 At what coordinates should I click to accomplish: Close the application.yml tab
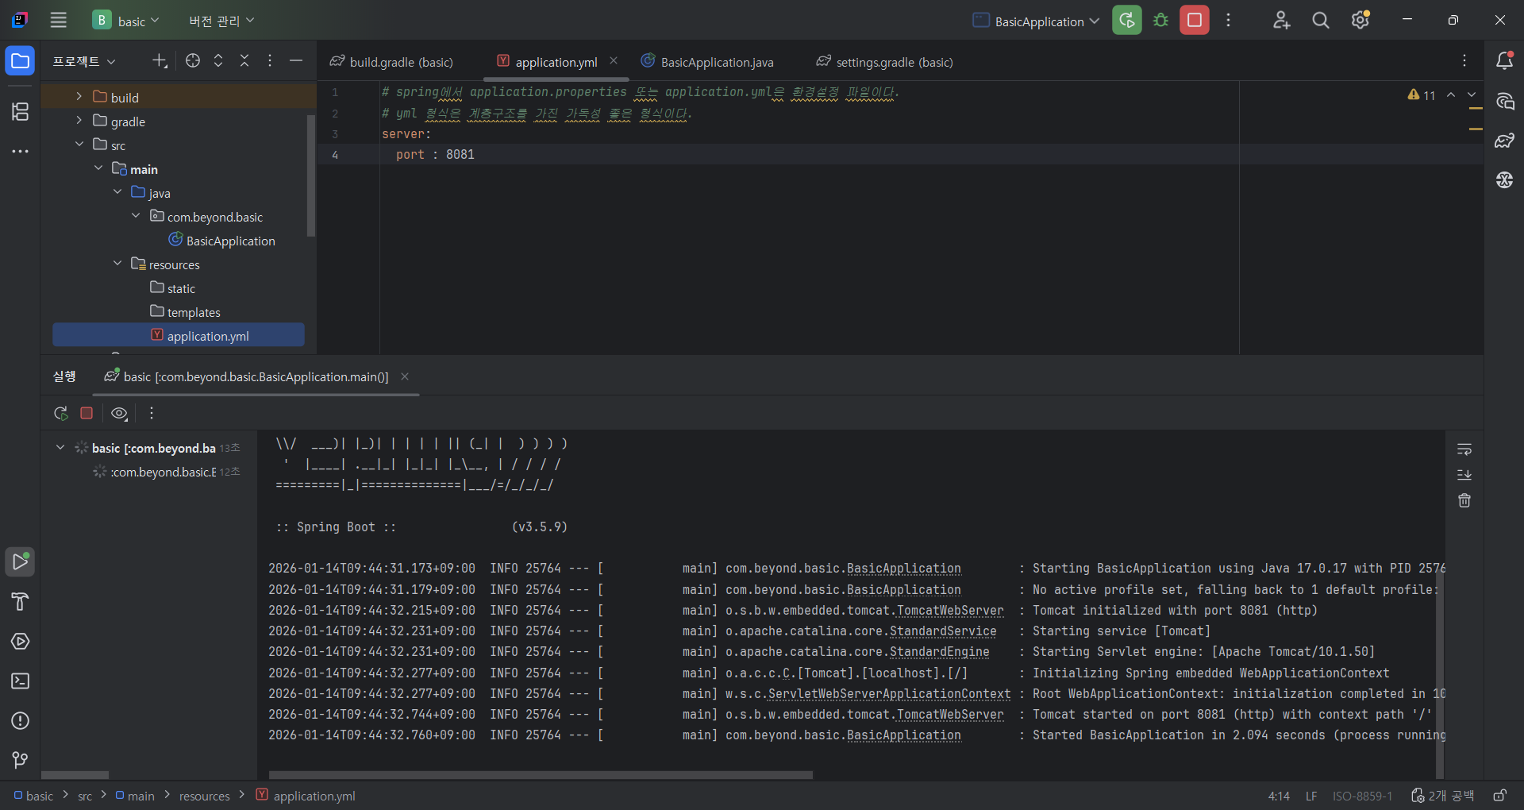(x=614, y=61)
